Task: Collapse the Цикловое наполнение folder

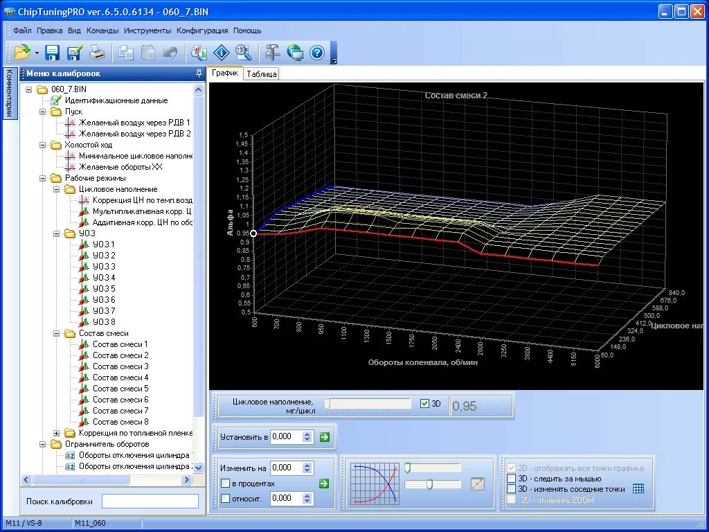Action: point(57,190)
